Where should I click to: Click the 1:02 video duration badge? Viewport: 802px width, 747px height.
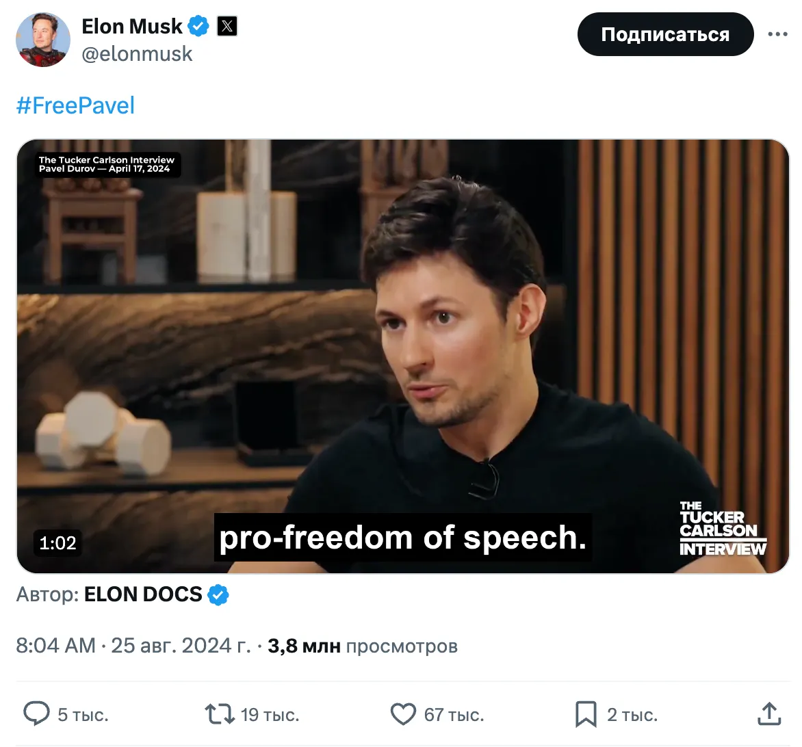tap(57, 543)
